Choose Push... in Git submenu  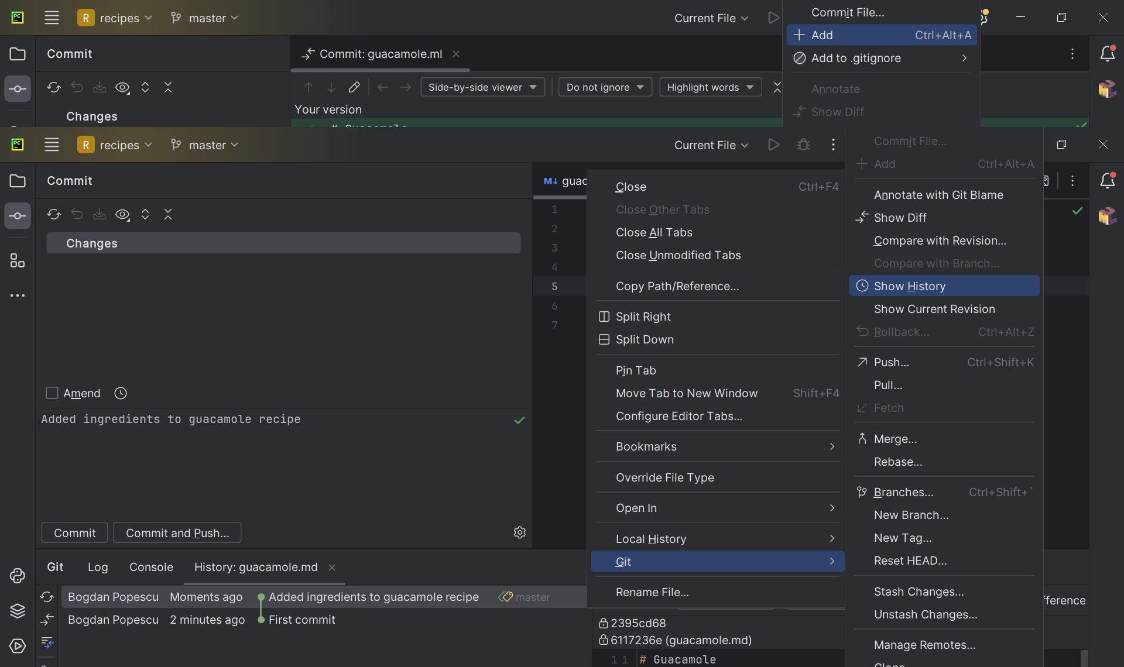pyautogui.click(x=944, y=362)
